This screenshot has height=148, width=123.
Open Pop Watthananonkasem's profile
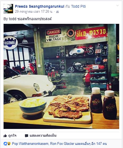coord(30,144)
